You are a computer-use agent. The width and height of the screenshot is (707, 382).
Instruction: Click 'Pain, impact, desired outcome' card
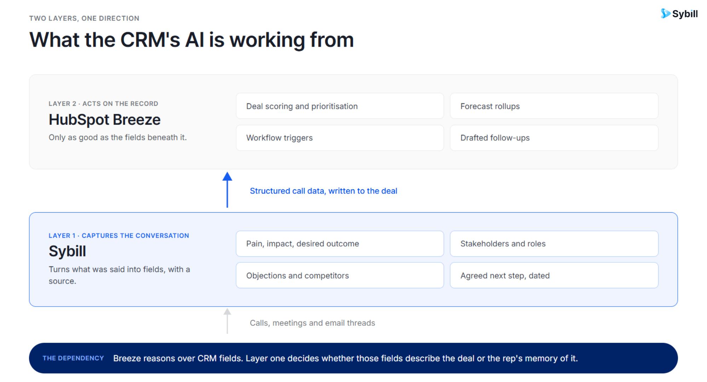click(x=340, y=244)
